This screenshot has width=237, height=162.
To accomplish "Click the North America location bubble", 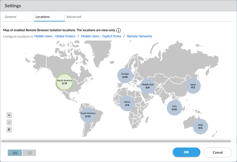I will click(x=64, y=82).
